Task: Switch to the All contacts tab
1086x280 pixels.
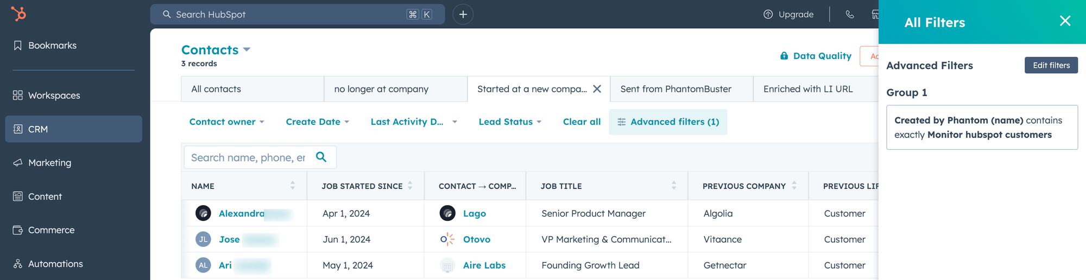Action: coord(252,89)
